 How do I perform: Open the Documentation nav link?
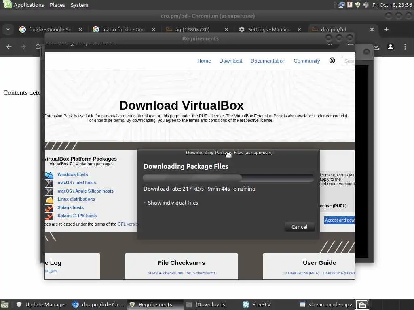pos(268,61)
